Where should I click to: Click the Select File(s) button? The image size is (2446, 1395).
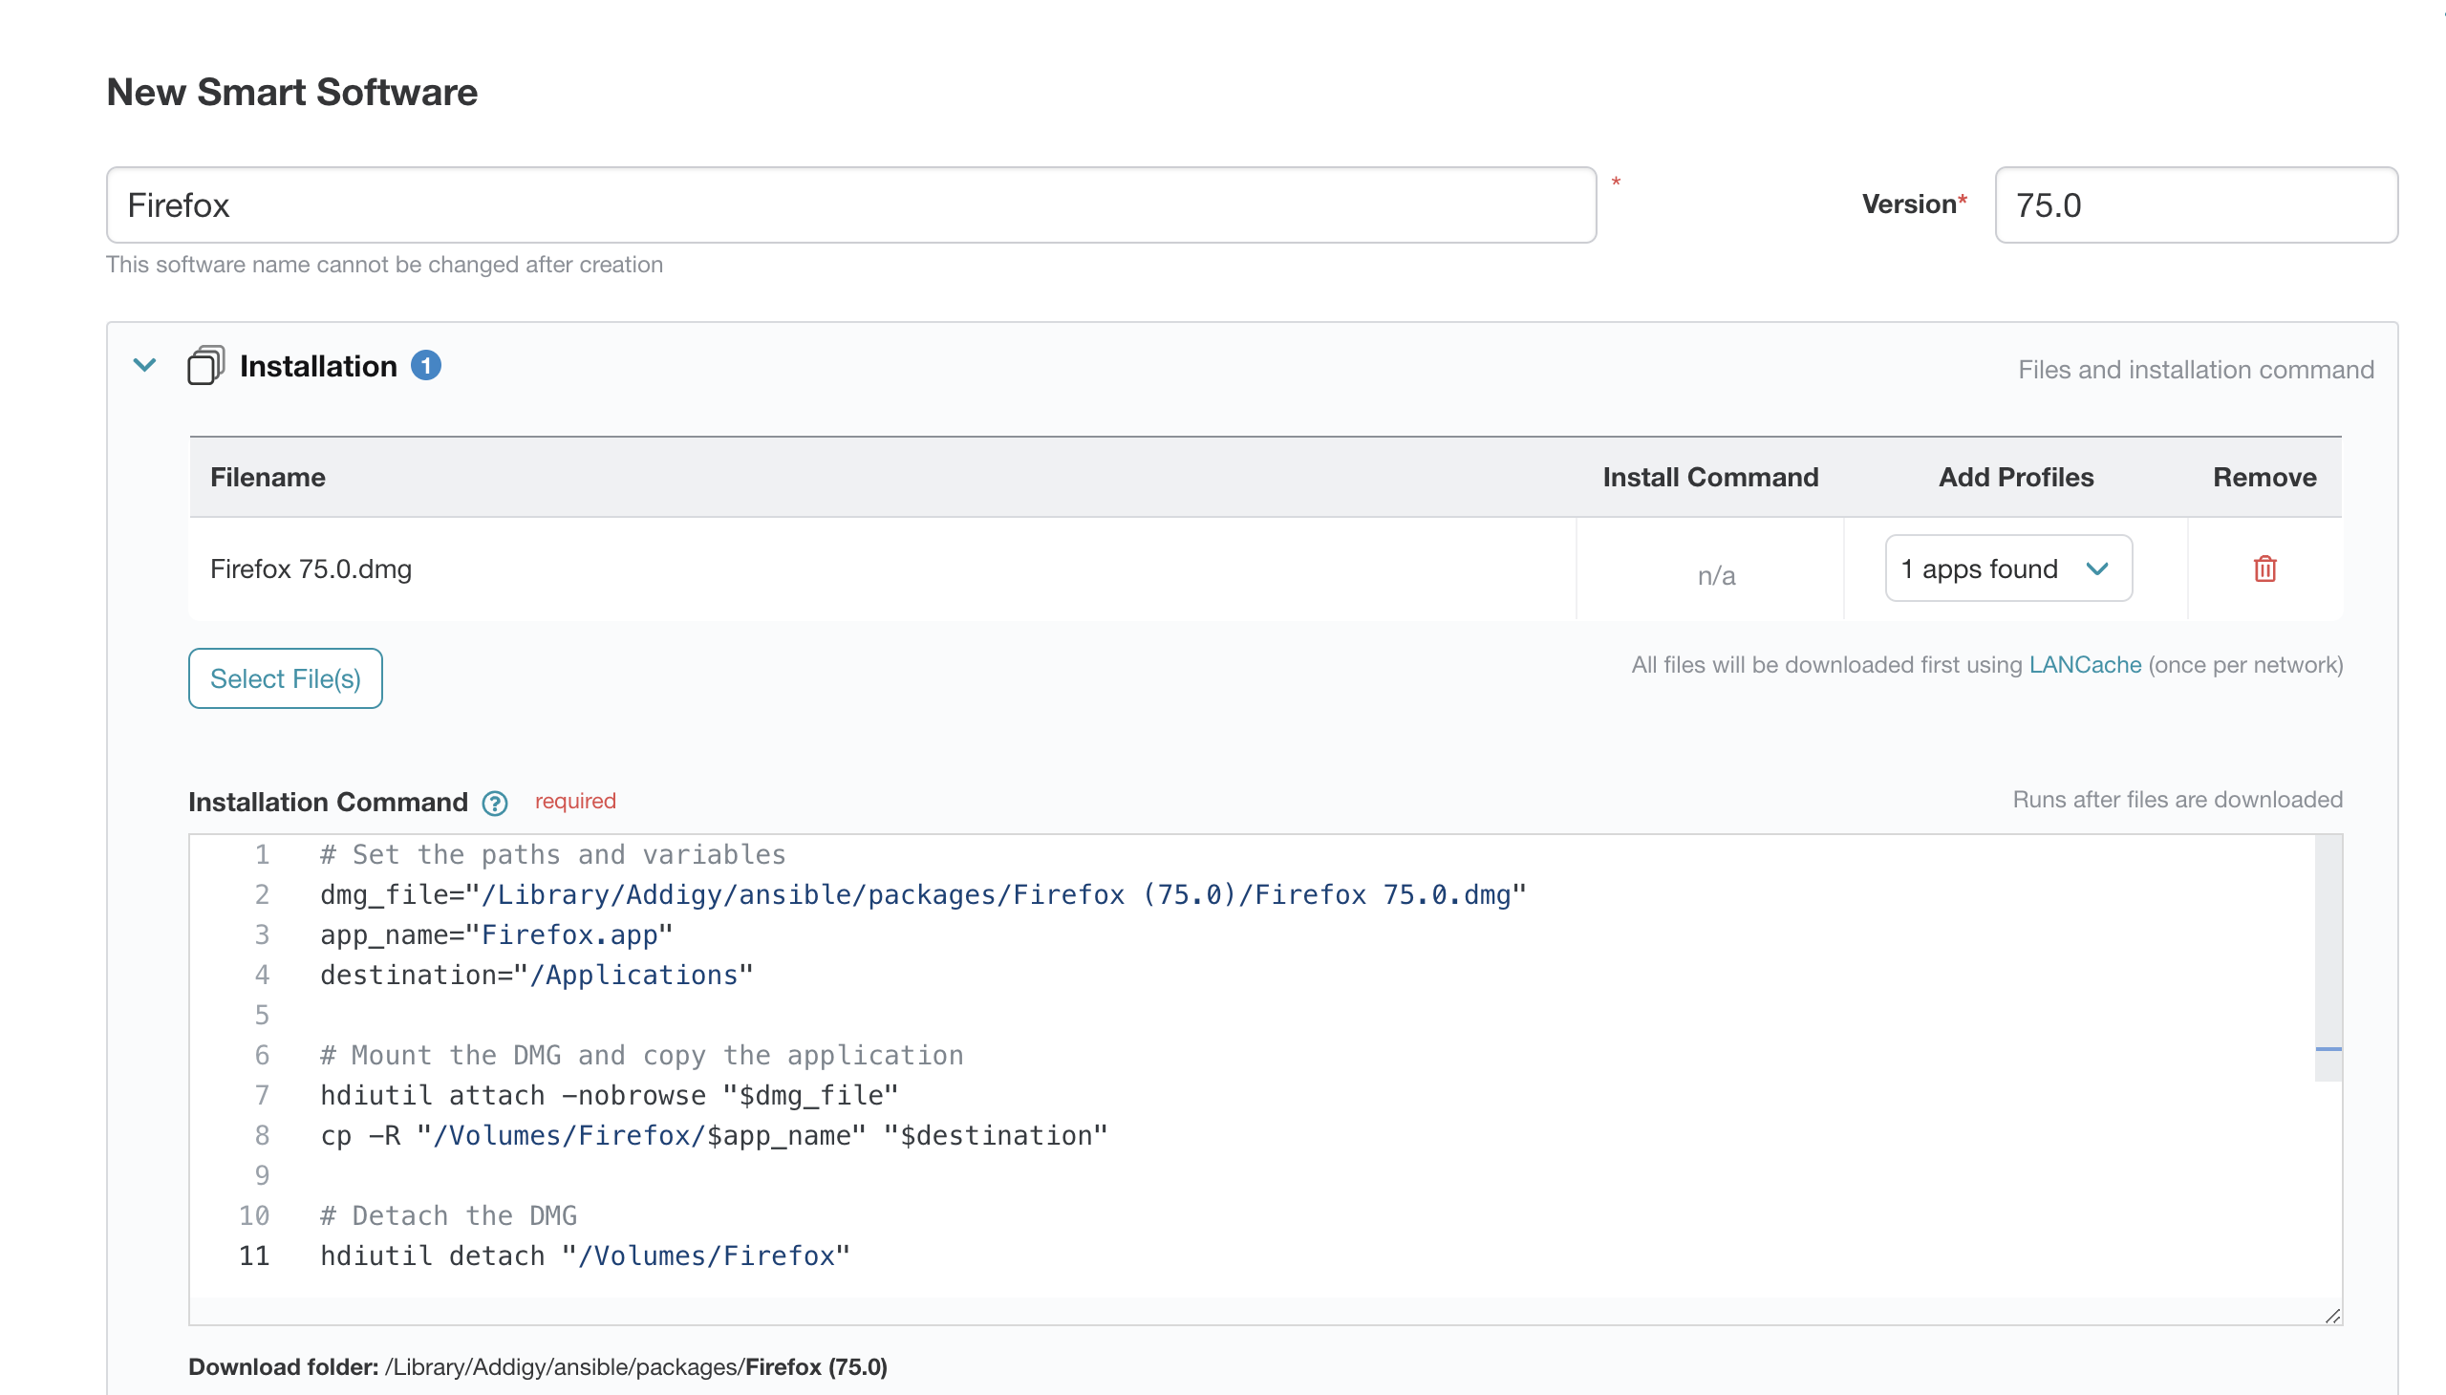tap(286, 678)
